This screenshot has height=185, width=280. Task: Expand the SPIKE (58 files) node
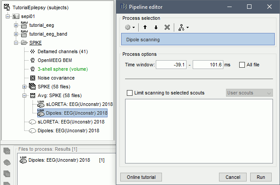[x=25, y=87]
